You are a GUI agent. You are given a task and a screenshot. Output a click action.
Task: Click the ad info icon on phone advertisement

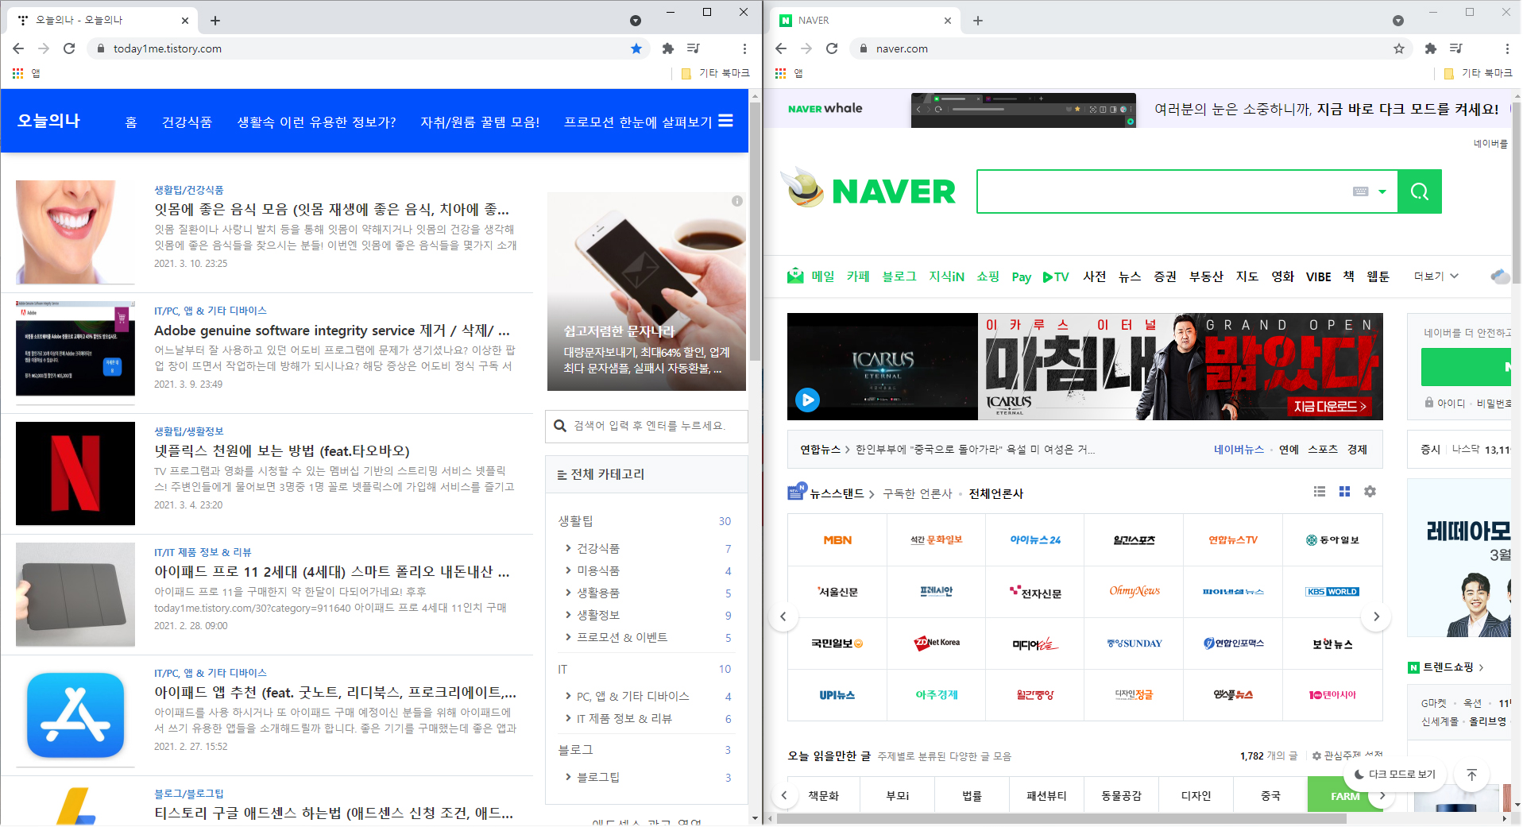click(737, 201)
